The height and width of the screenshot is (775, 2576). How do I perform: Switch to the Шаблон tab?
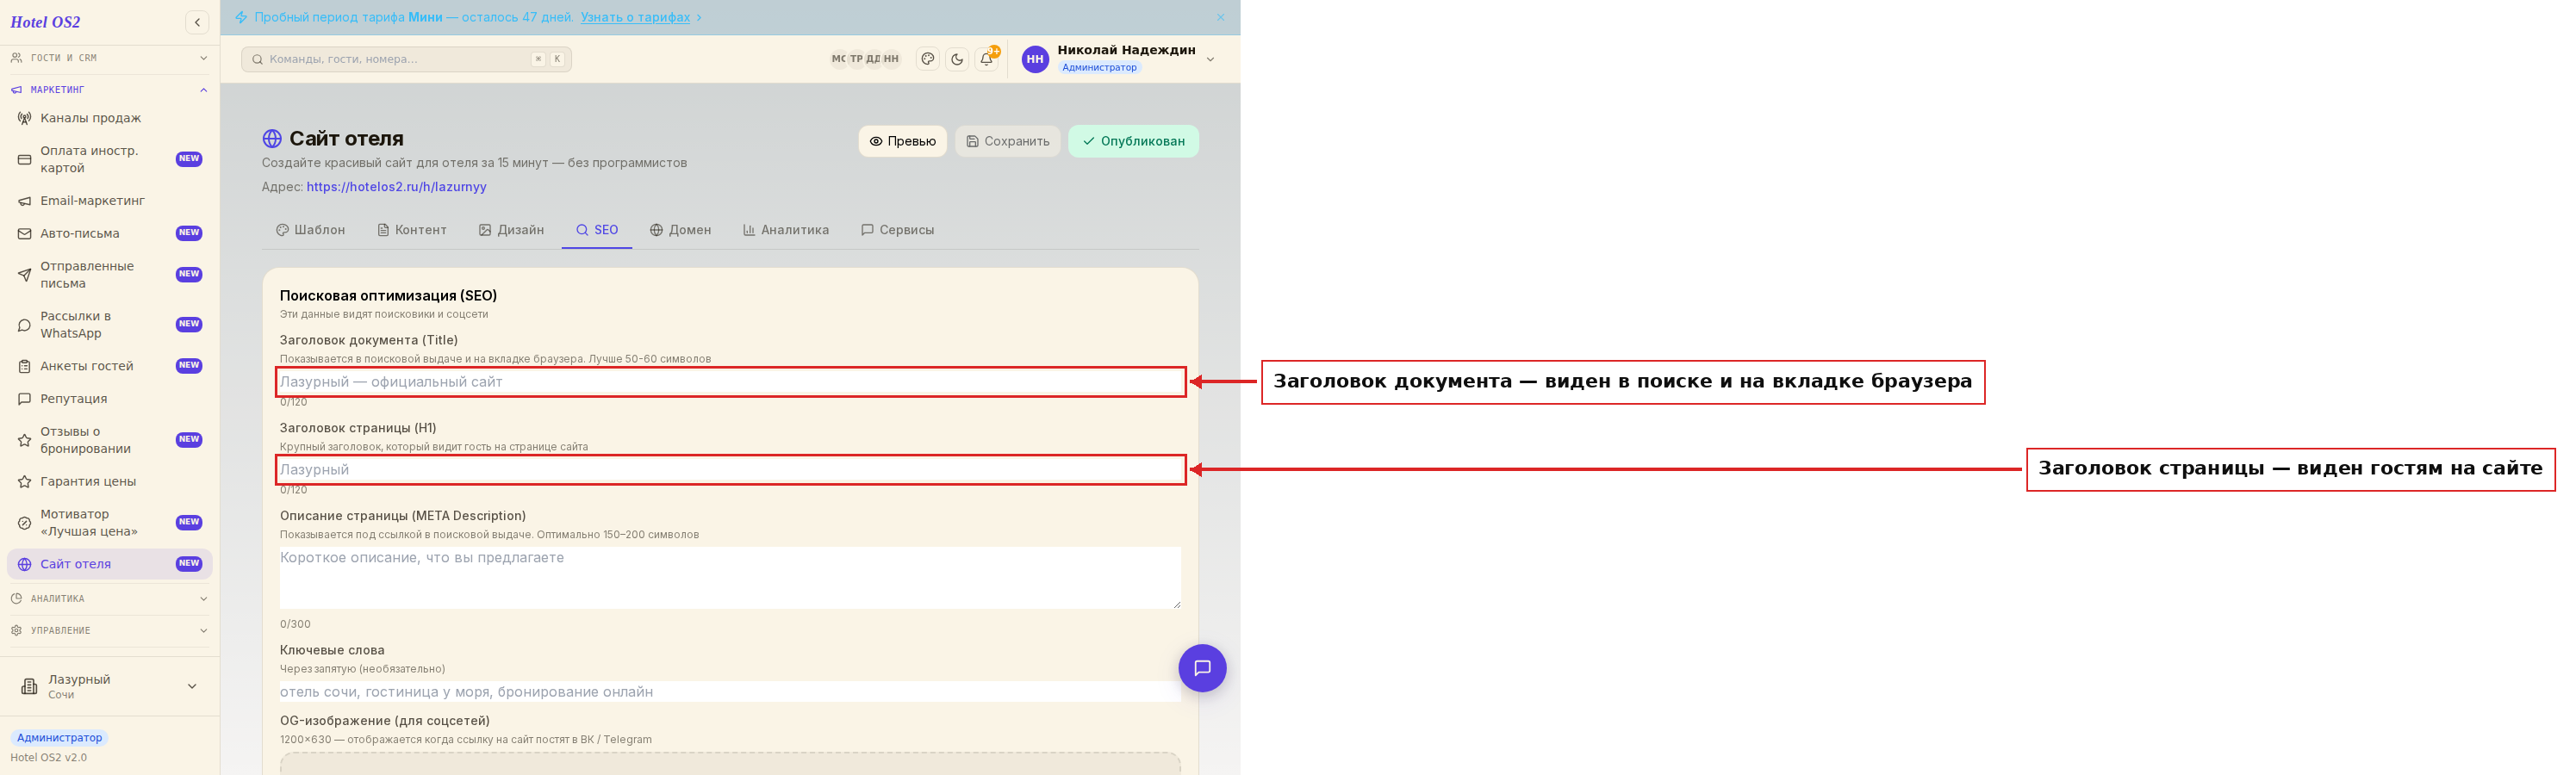click(310, 230)
